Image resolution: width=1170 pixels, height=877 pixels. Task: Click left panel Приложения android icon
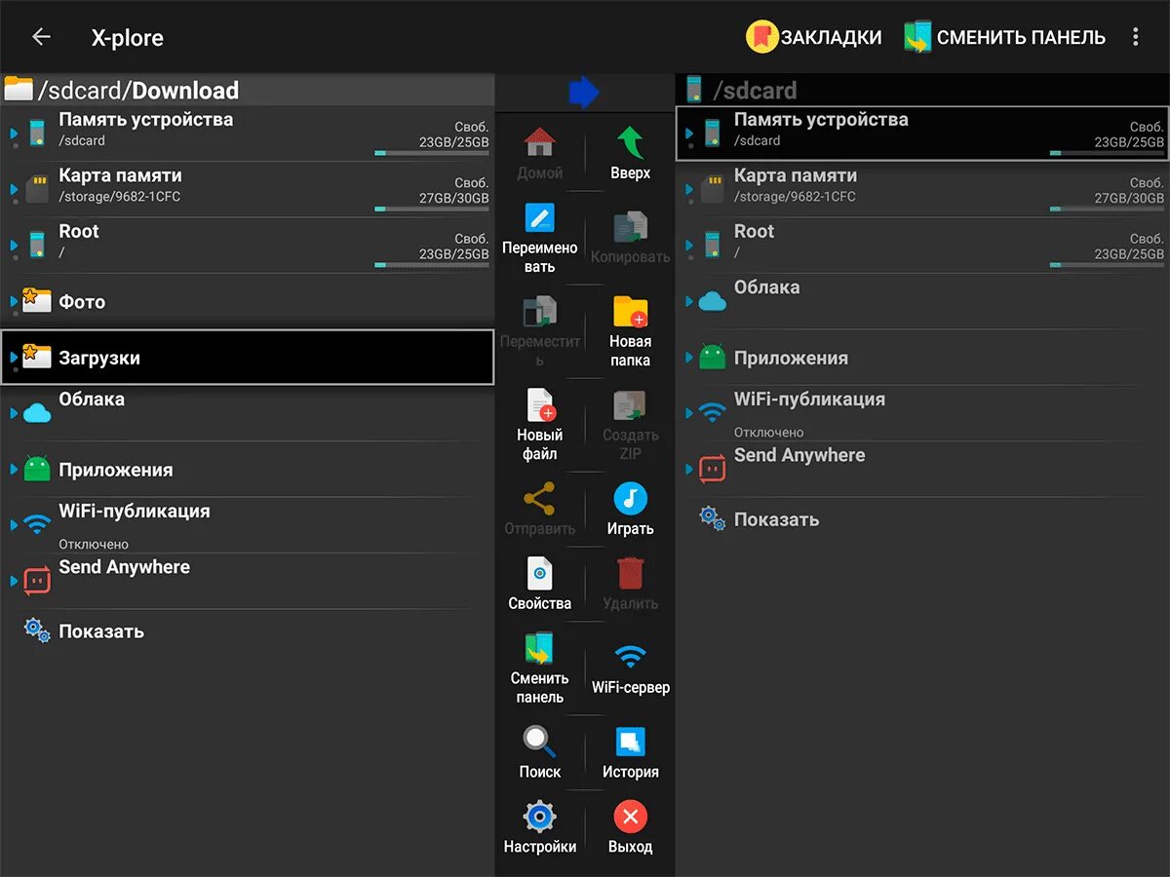[37, 469]
